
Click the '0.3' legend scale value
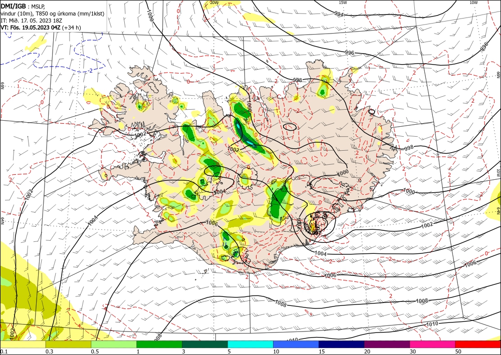point(49,351)
